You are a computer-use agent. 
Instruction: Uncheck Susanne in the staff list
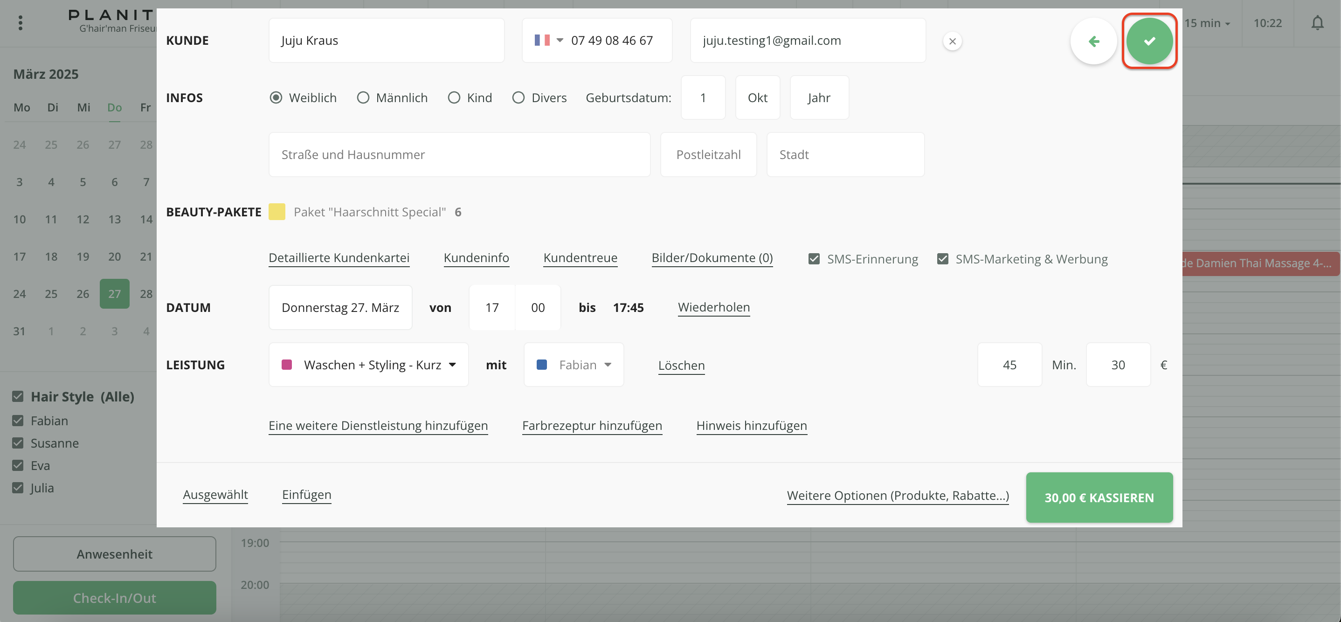point(18,443)
